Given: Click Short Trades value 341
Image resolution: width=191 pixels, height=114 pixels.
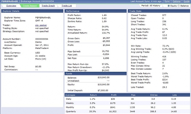Looking at the screenshot, I should (x=164, y=24).
